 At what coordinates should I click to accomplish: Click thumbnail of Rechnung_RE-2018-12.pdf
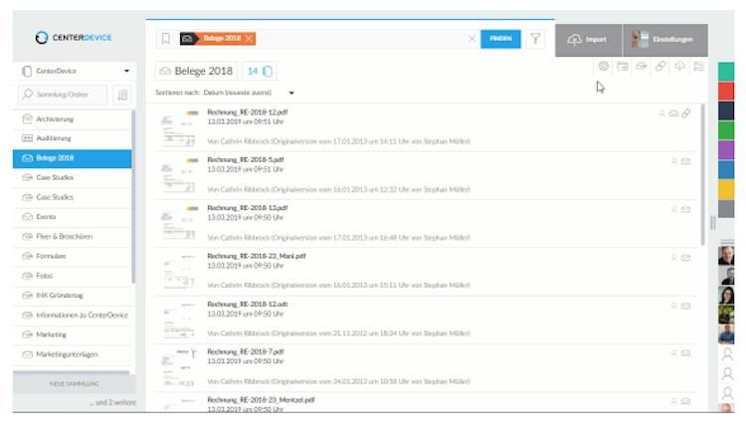179,127
